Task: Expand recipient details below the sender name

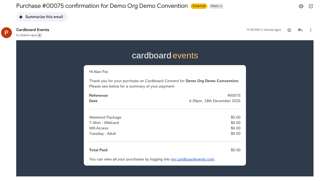Action: click(x=39, y=35)
